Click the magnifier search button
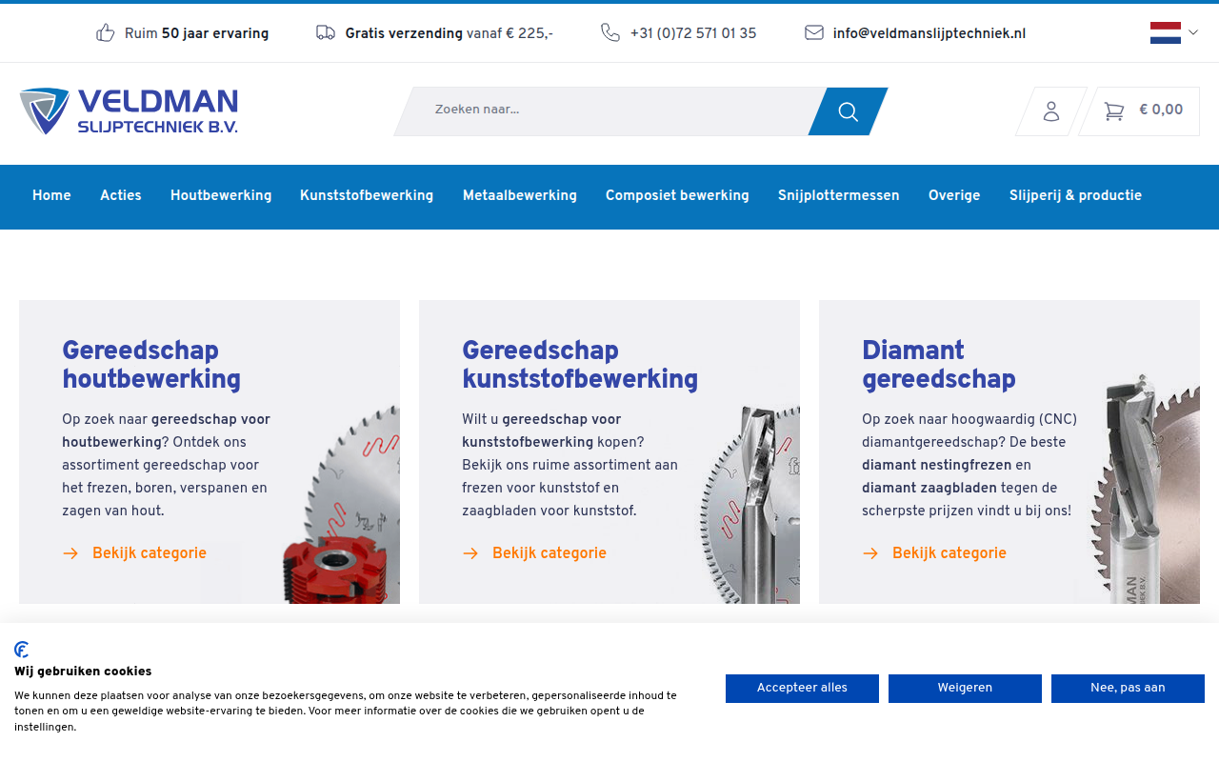 848,111
